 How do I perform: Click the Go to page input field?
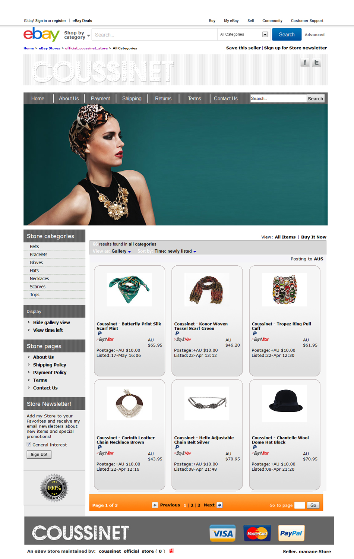pyautogui.click(x=300, y=505)
